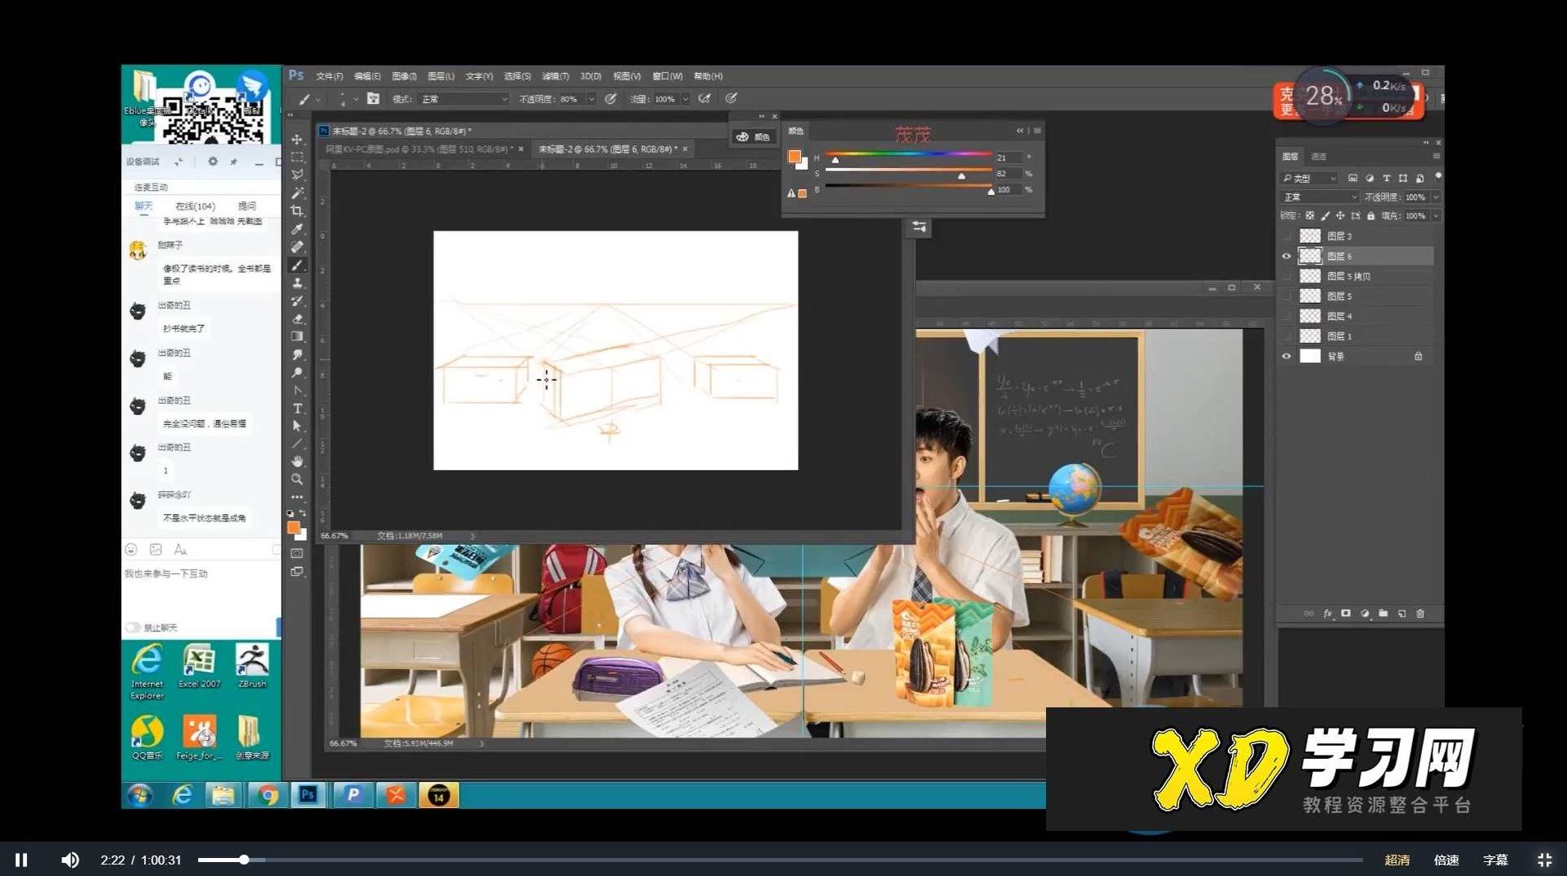The height and width of the screenshot is (876, 1567).
Task: Open the layers panel blend mode 正常 dropdown
Action: (x=1319, y=197)
